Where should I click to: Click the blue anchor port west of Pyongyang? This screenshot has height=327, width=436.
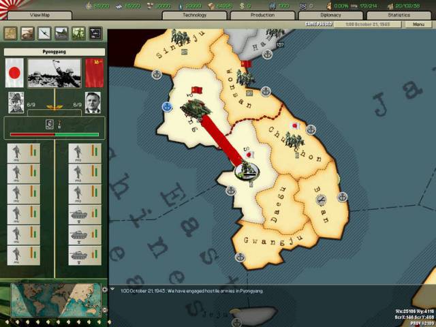[168, 107]
